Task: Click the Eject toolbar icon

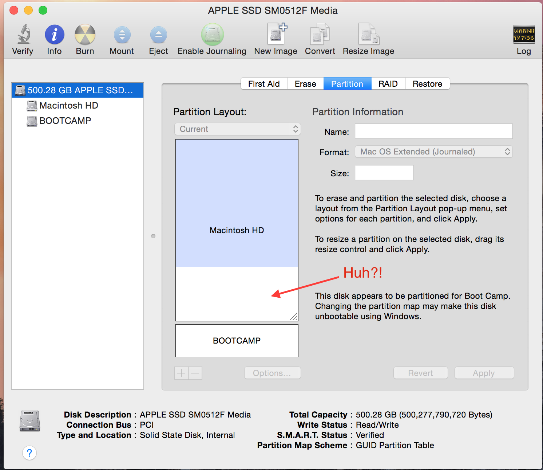Action: point(158,35)
